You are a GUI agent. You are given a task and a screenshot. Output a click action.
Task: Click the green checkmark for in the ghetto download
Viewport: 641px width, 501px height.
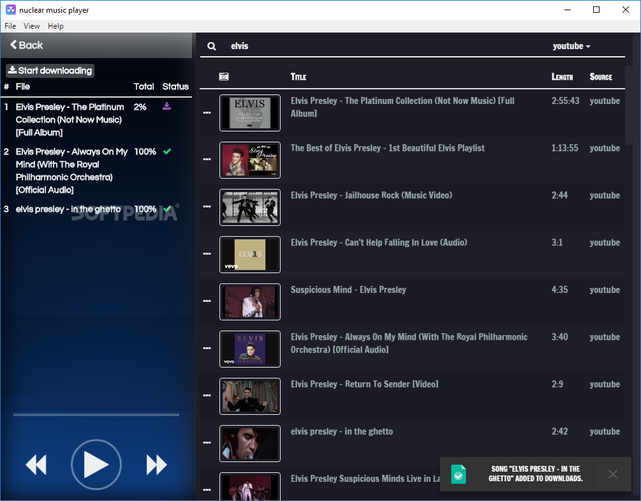pyautogui.click(x=167, y=209)
